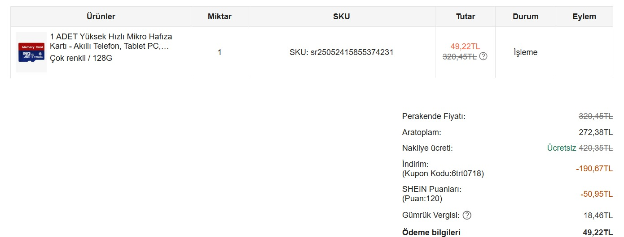Click the İşleme status text

(526, 52)
